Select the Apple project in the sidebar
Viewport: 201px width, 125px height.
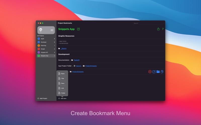point(46,39)
